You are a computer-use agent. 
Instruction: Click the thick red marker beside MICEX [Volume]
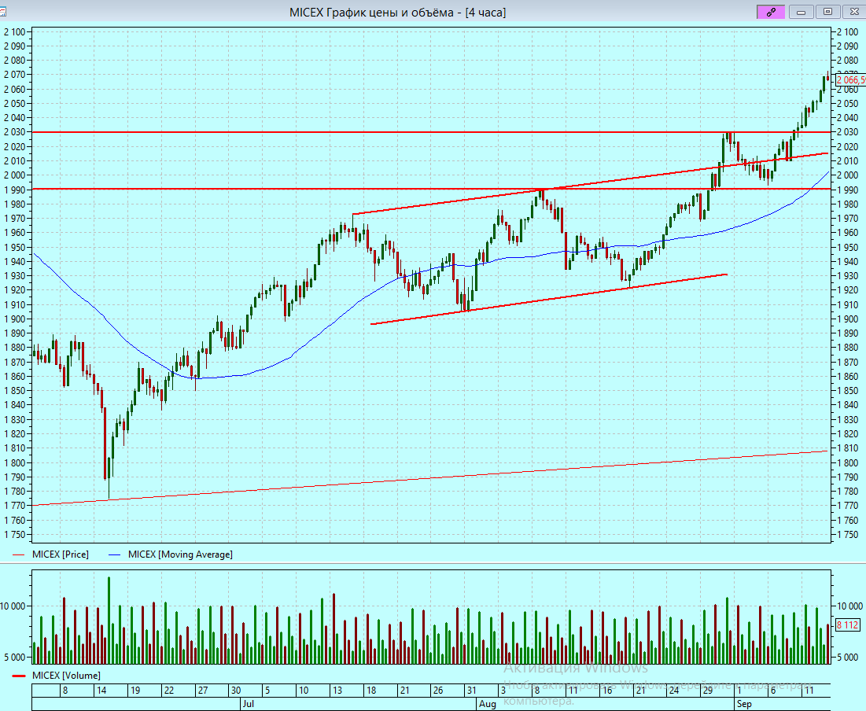click(19, 676)
